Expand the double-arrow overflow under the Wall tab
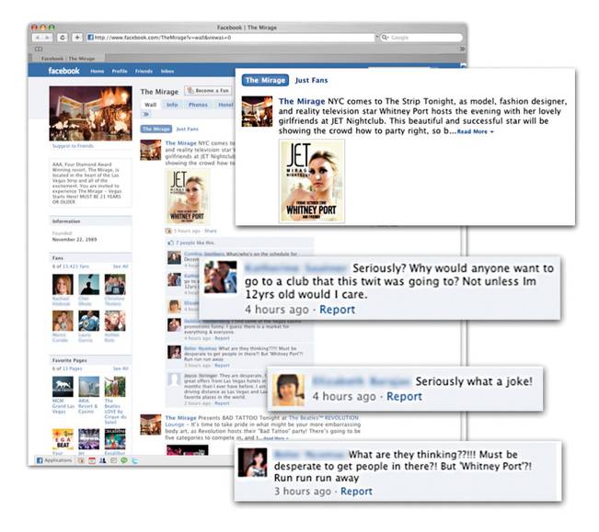 point(146,114)
